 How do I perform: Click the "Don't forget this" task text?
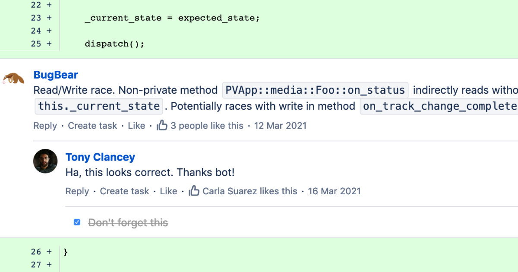[128, 223]
